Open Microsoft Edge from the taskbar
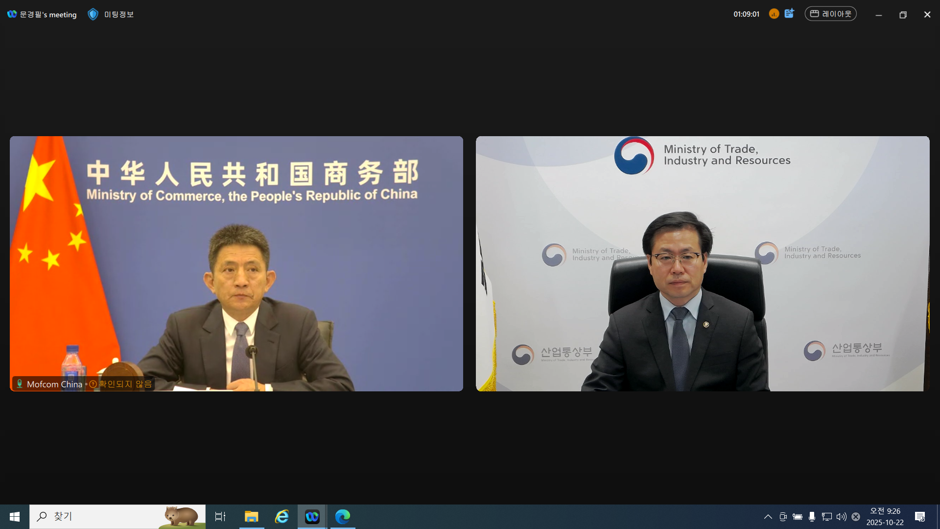 [x=343, y=517]
